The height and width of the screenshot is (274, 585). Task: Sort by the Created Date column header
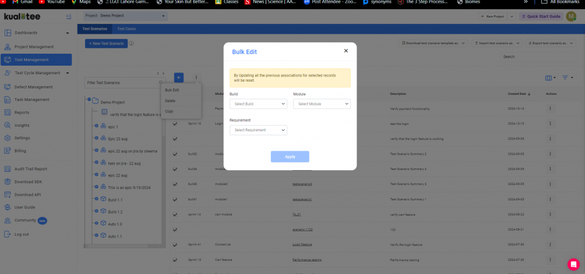[x=519, y=94]
